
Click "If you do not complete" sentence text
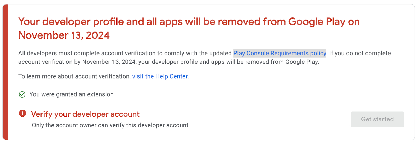click(x=360, y=53)
